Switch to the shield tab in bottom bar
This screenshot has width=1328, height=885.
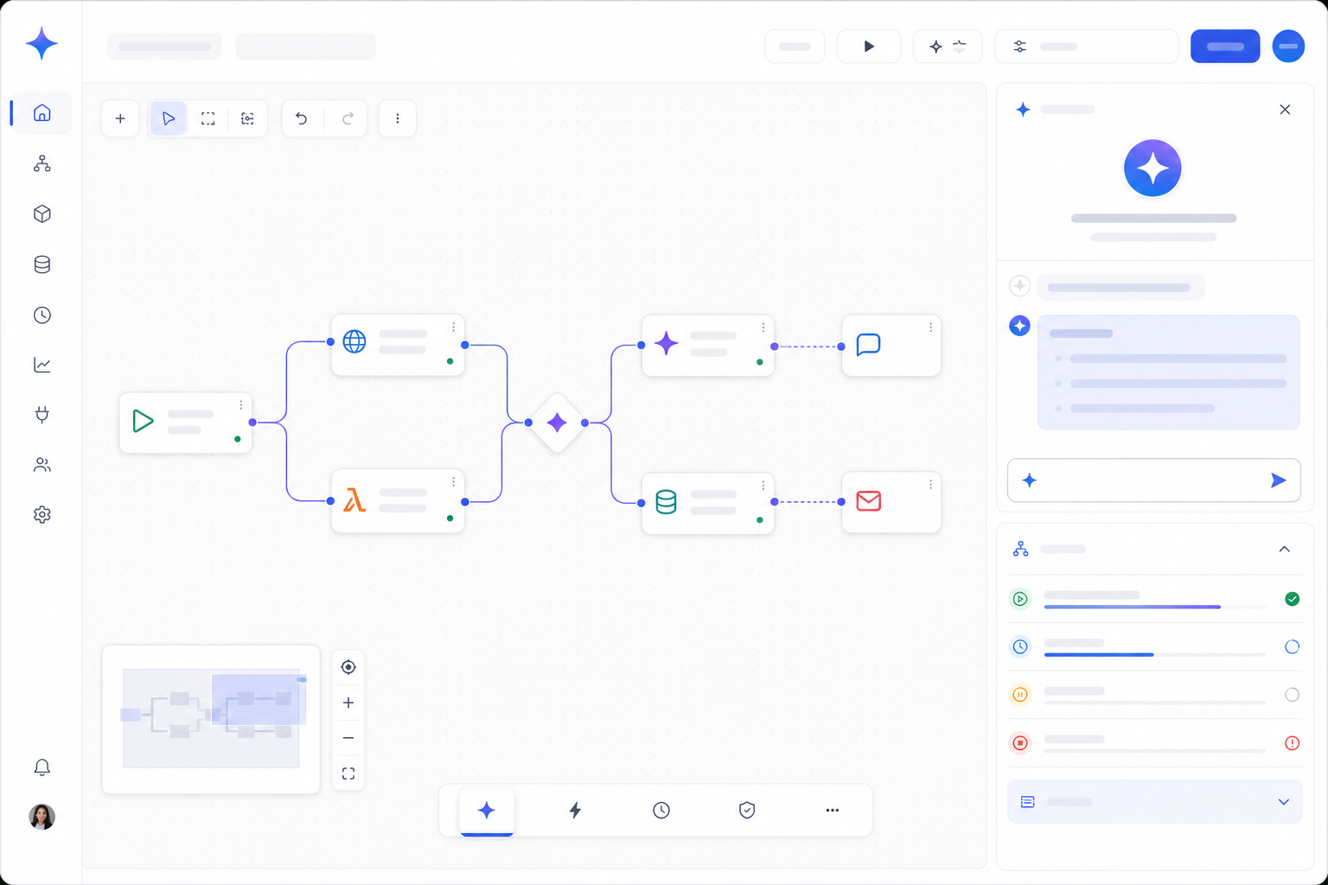(x=747, y=810)
